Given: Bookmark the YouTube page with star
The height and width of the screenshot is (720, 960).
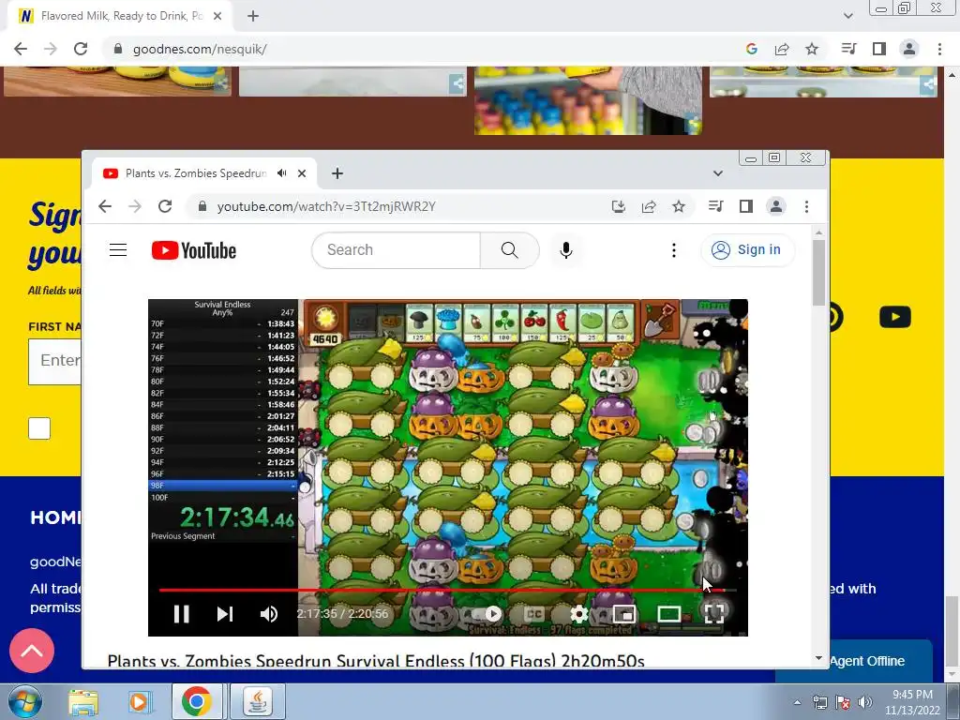Looking at the screenshot, I should tap(679, 206).
